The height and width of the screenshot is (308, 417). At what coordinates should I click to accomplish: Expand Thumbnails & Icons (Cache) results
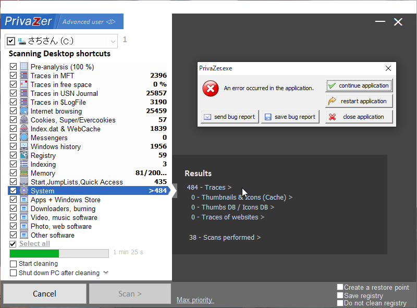coord(242,198)
